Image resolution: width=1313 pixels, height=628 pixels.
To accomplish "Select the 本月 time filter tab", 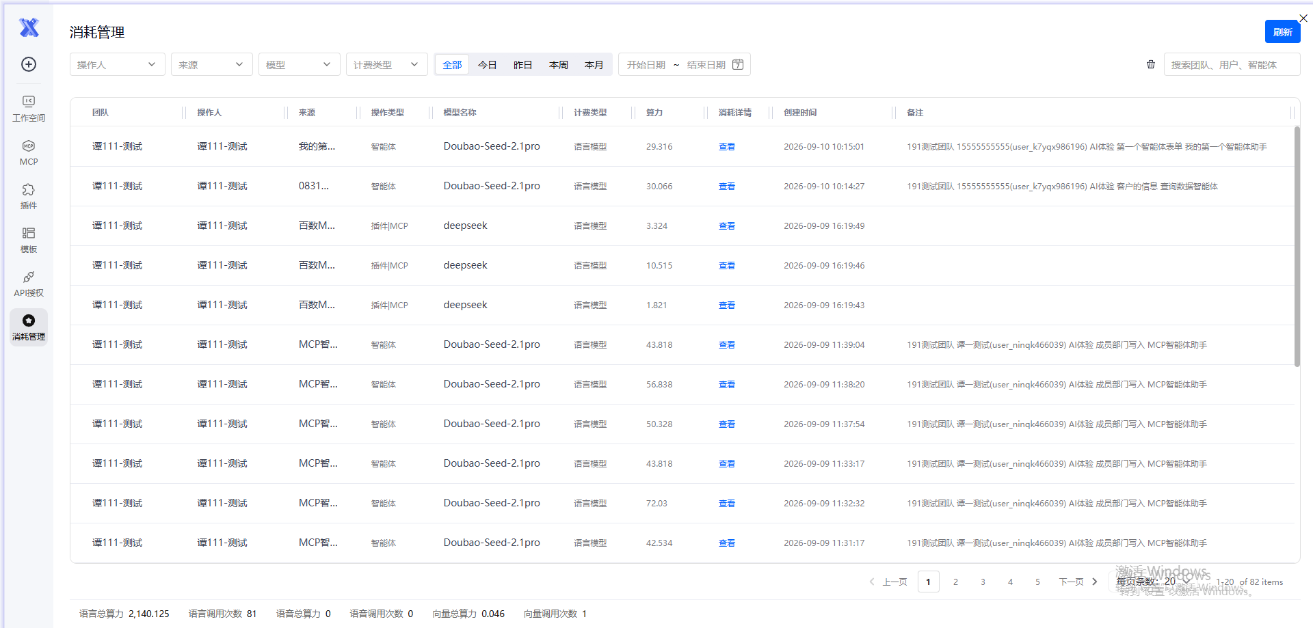I will click(x=594, y=65).
